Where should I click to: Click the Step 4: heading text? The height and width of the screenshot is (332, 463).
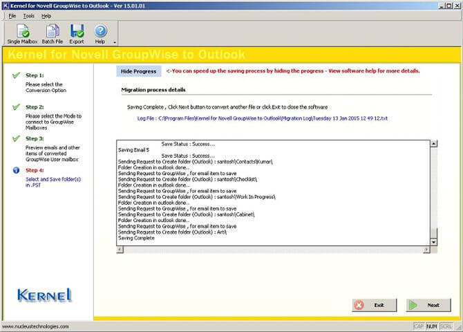click(x=35, y=170)
